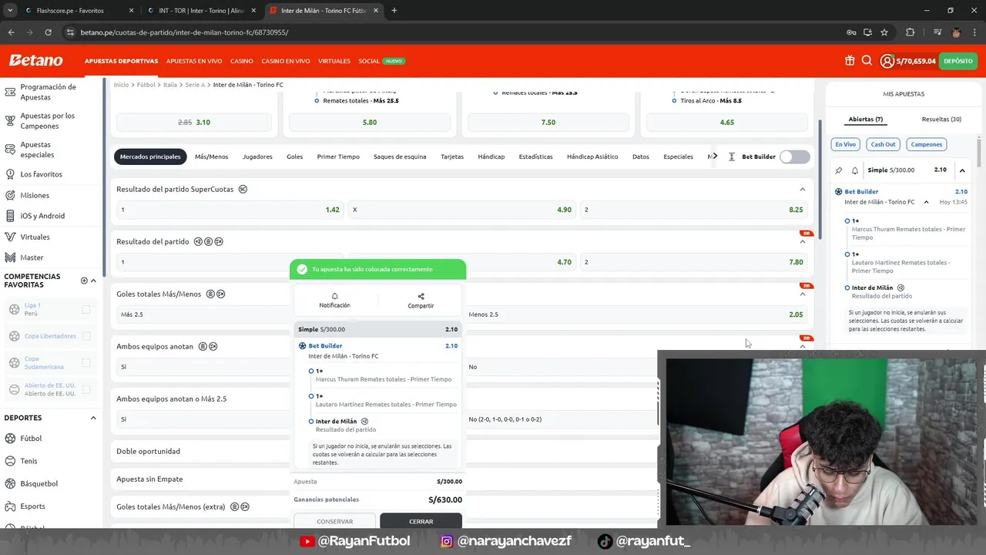
Task: Collapse Inter de Milán - Torino FC selections
Action: pos(926,202)
